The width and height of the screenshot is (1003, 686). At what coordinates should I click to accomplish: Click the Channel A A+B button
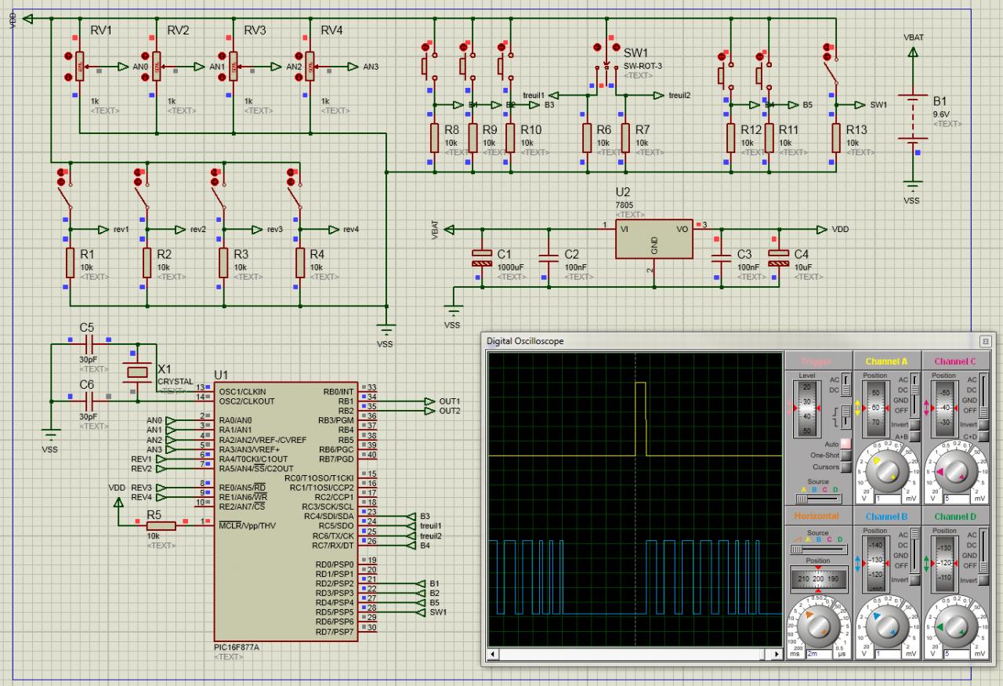click(914, 436)
